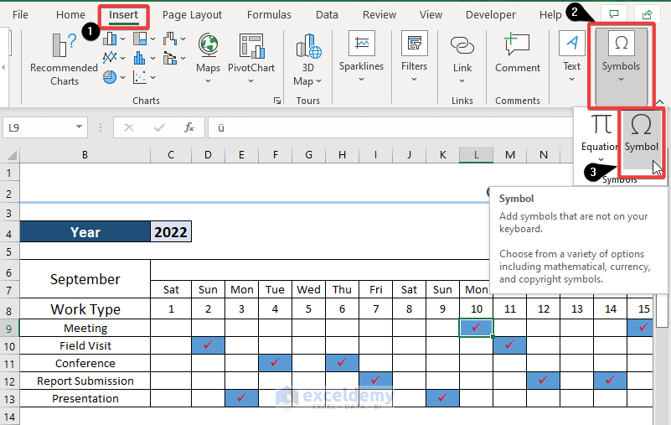Switch to the Review tab
This screenshot has height=425, width=671.
[379, 14]
